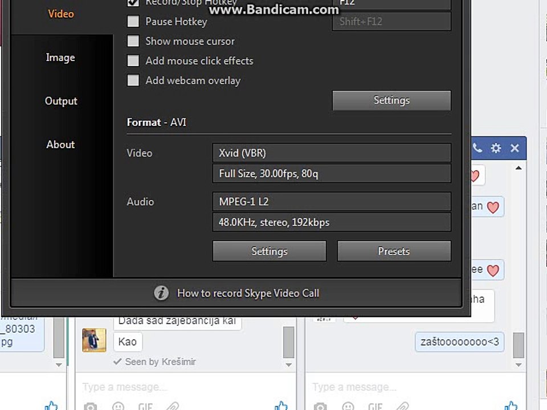
Task: Click leftmost chat scrollbar down arrow
Action: [x=59, y=365]
